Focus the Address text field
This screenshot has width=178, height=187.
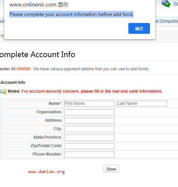(x=89, y=121)
